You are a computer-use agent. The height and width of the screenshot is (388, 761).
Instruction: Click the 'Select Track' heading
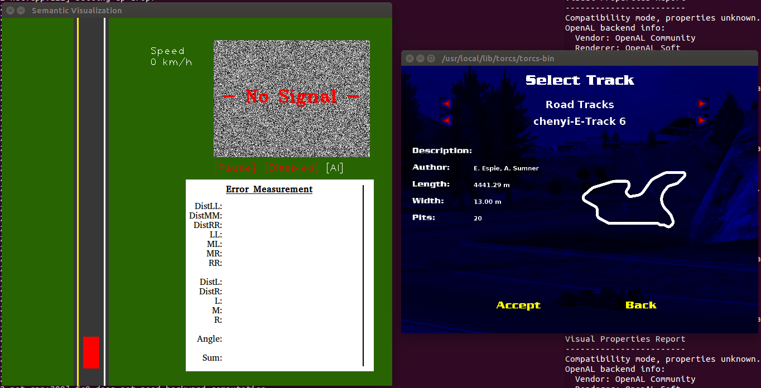click(x=580, y=80)
